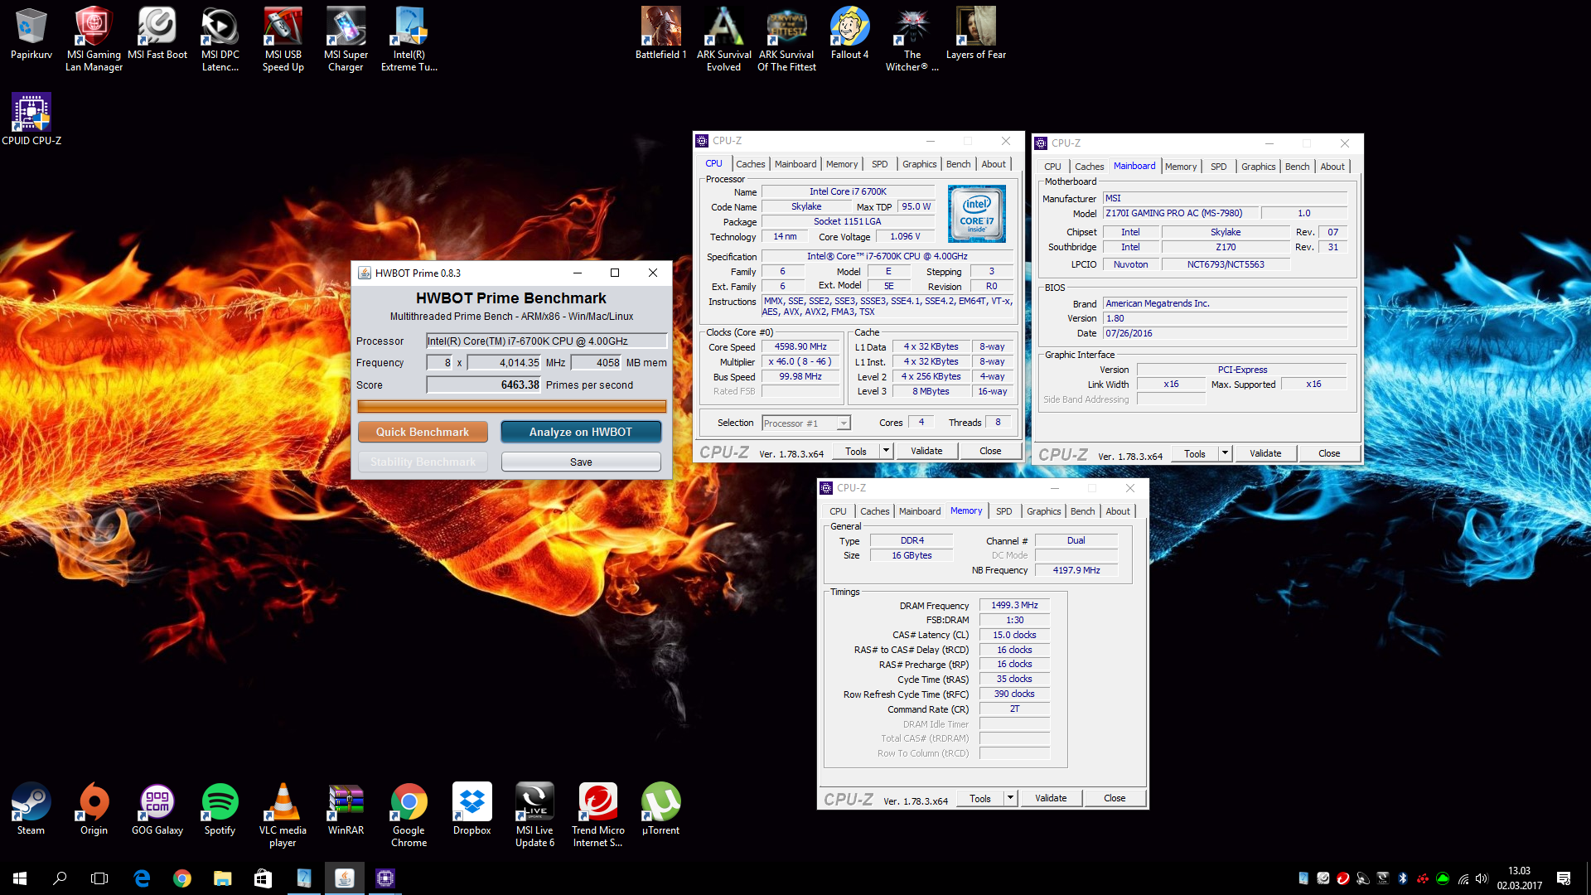Expand Tools dropdown arrow in Mainboard window
The width and height of the screenshot is (1591, 895).
click(1225, 453)
